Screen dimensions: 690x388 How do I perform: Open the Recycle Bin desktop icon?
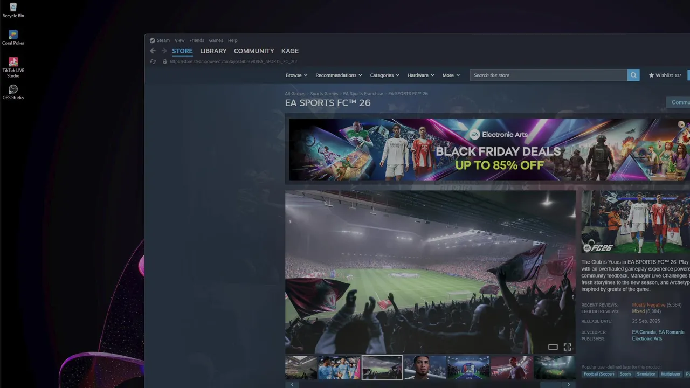[x=13, y=10]
